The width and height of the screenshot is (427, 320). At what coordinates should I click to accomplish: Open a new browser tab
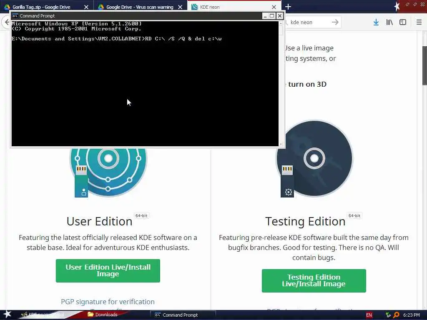[288, 7]
